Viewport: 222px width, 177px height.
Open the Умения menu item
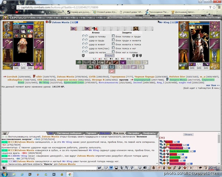pyautogui.click(x=136, y=18)
